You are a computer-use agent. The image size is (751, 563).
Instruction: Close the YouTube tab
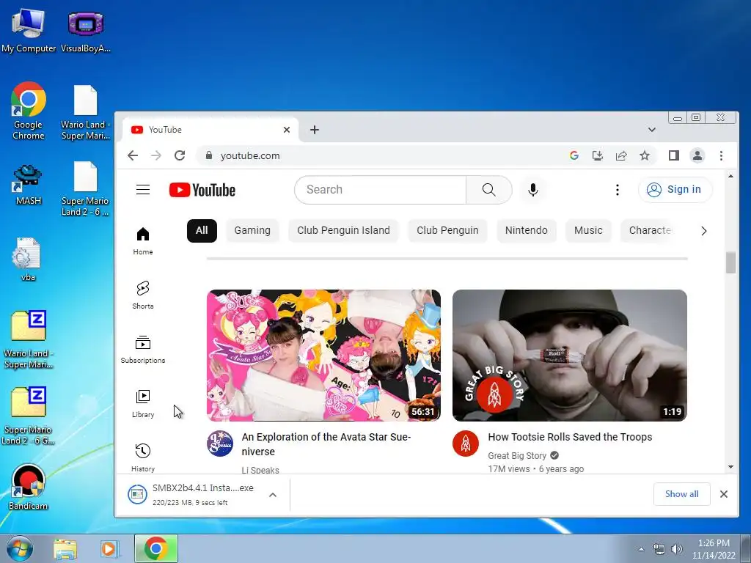(x=287, y=130)
